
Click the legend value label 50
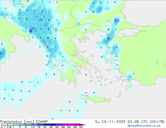(x=81, y=127)
